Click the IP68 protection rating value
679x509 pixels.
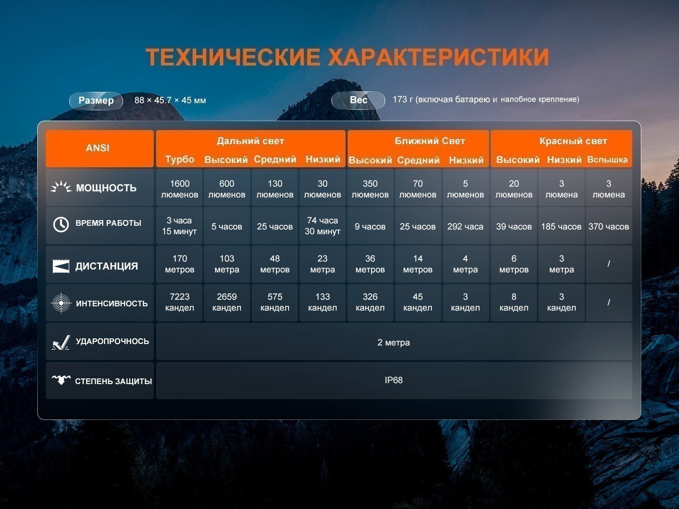click(394, 380)
